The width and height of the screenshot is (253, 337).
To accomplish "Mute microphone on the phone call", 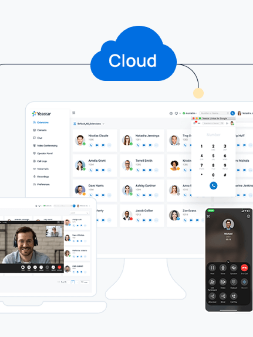I will point(223,268).
